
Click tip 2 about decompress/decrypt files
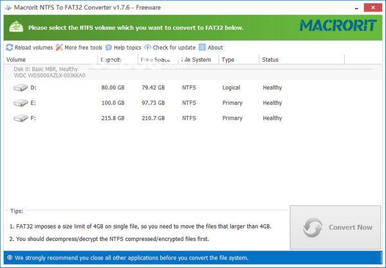pos(109,239)
